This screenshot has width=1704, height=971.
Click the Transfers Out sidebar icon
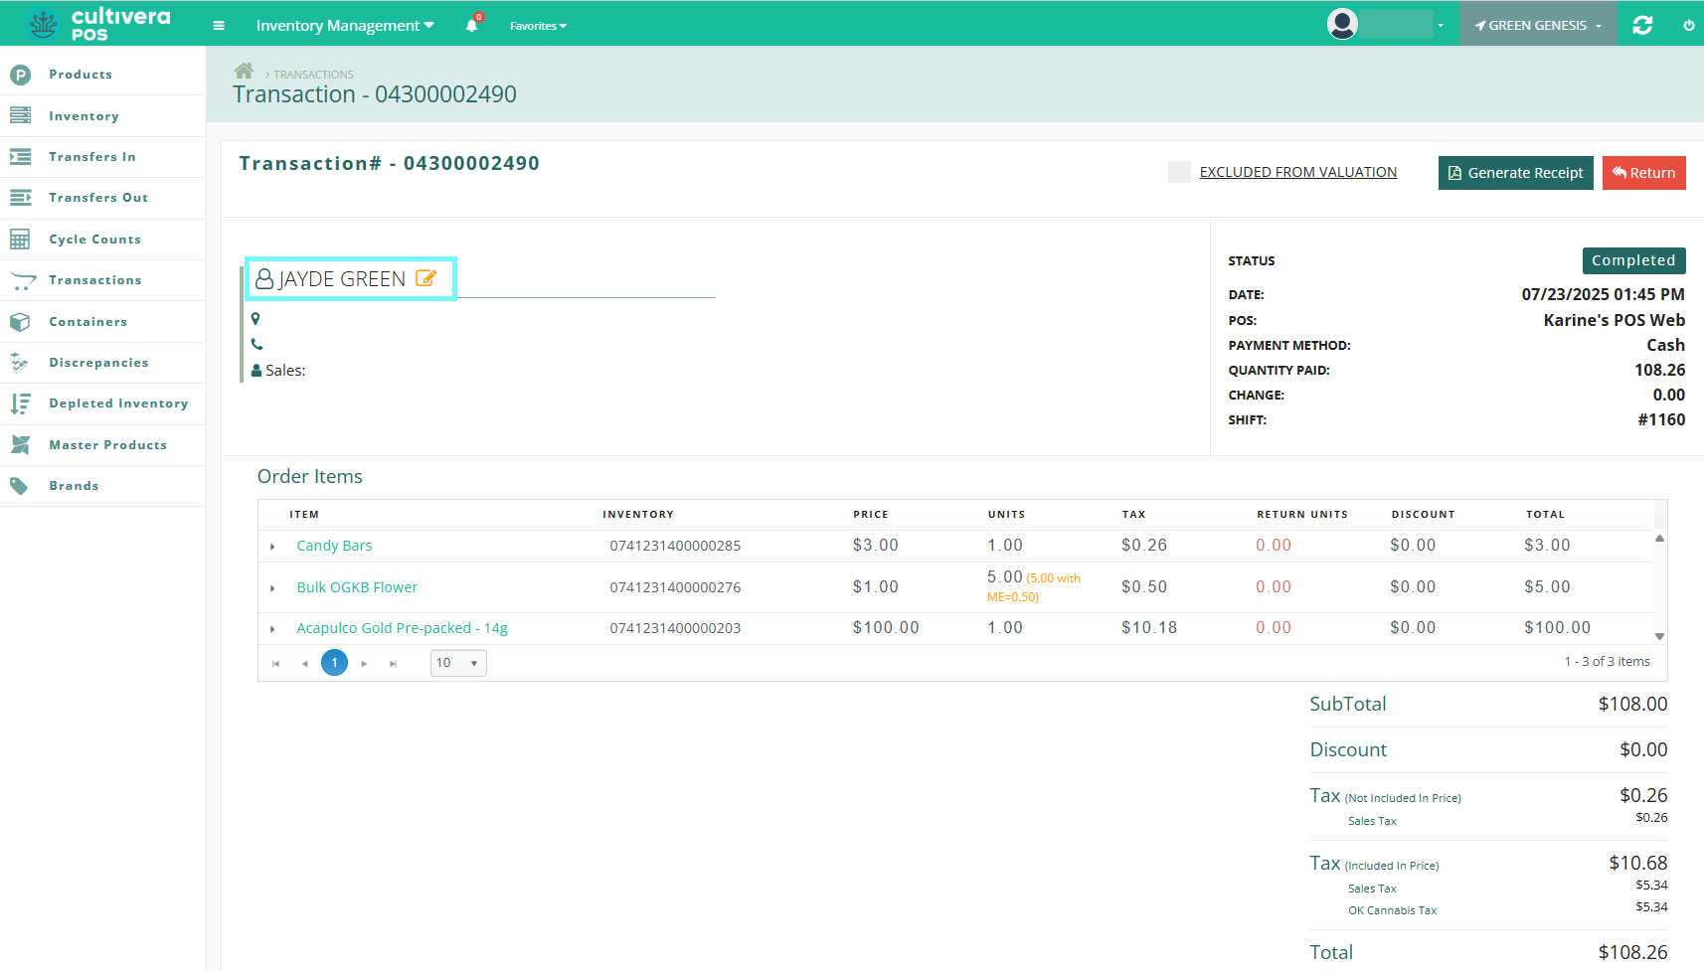20,198
